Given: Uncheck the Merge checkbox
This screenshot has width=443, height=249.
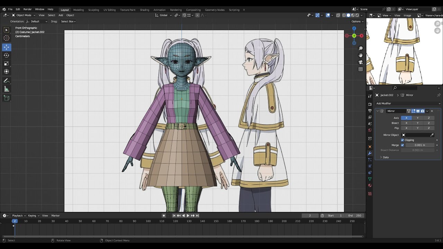Looking at the screenshot, I should (x=403, y=145).
